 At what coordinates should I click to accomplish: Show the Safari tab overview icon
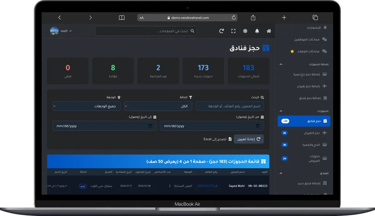pos(315,18)
